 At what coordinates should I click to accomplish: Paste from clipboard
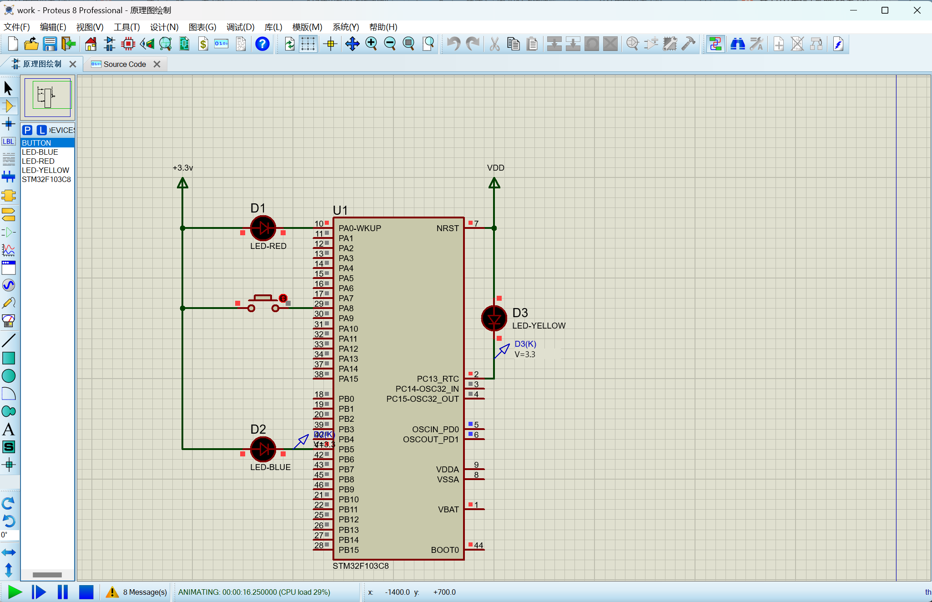(x=532, y=44)
